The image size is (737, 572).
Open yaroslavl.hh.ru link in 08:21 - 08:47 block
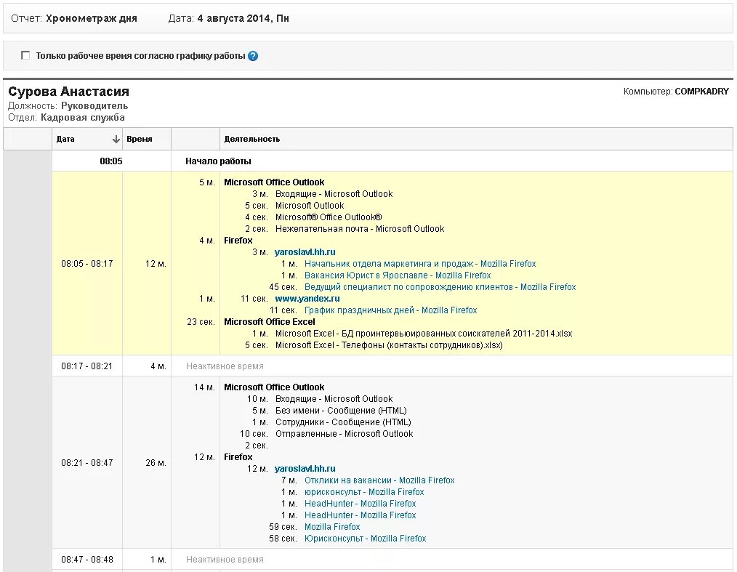pyautogui.click(x=305, y=469)
